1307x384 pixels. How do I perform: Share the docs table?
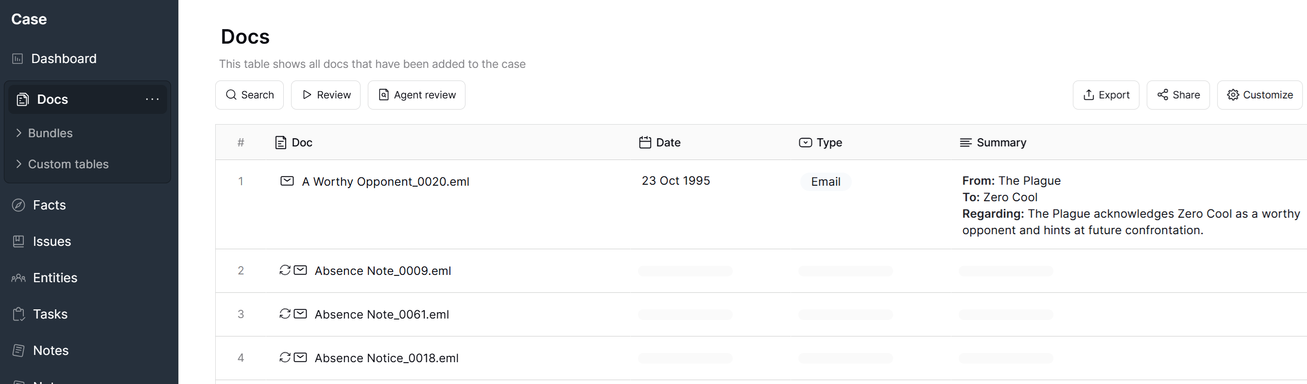coord(1177,95)
